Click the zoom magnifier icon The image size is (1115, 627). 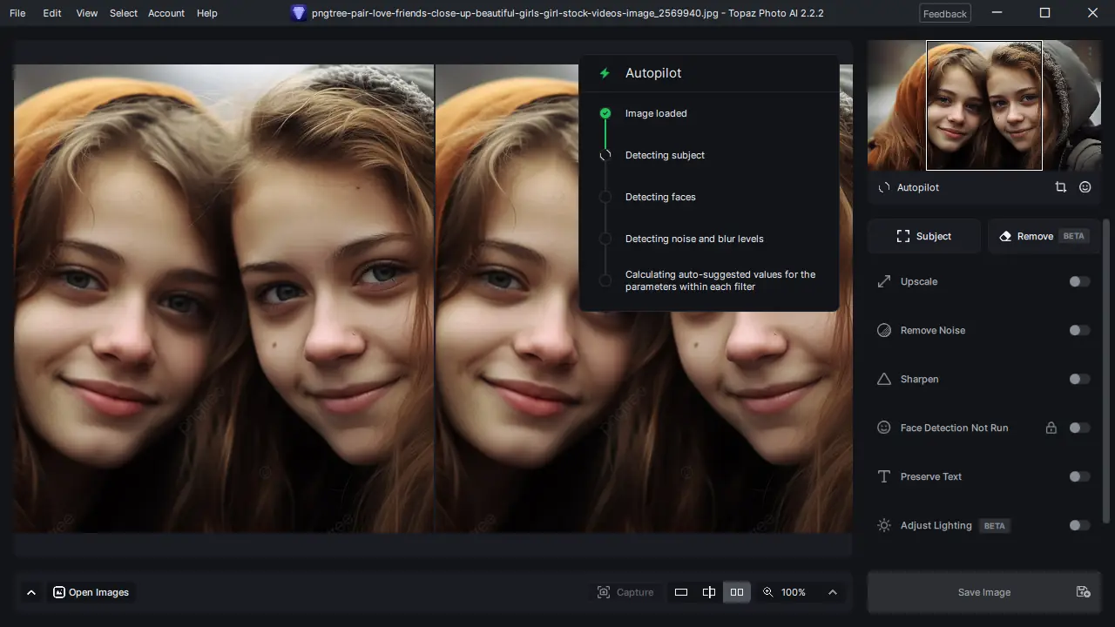tap(767, 592)
